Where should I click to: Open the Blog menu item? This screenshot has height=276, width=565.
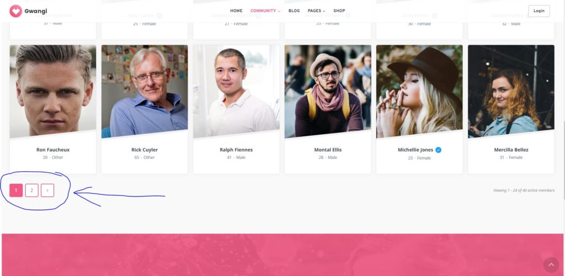pyautogui.click(x=294, y=11)
